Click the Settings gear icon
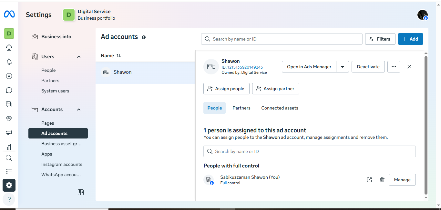 point(9,185)
